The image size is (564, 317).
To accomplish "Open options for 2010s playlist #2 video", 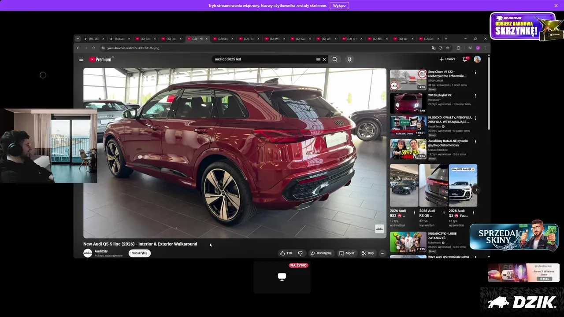I will pos(475,96).
